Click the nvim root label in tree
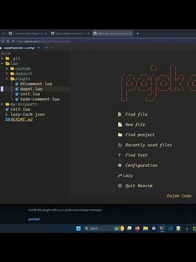The width and height of the screenshot is (196, 262). [6, 53]
